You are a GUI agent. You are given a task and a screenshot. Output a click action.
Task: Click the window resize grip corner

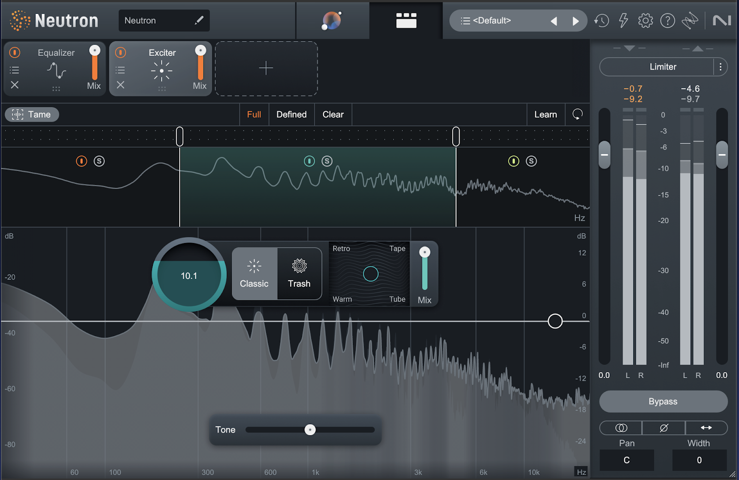pyautogui.click(x=733, y=474)
